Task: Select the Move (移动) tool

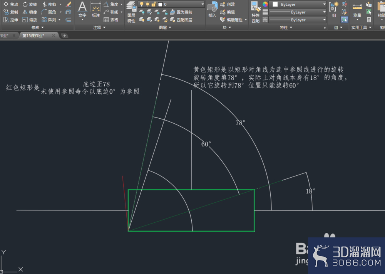Action: [x=11, y=4]
